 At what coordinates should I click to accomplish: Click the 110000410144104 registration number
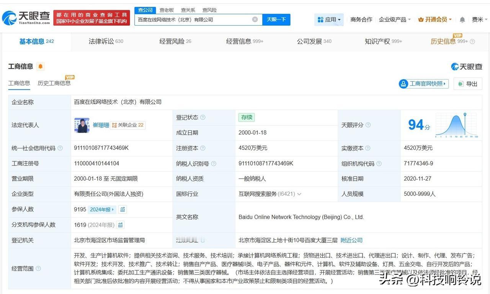coord(96,164)
